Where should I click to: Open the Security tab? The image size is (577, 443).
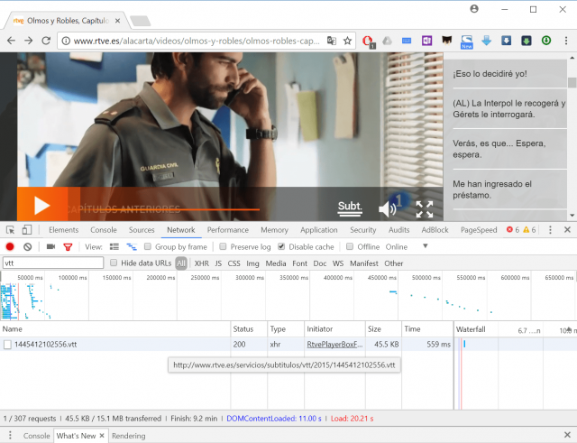[362, 230]
